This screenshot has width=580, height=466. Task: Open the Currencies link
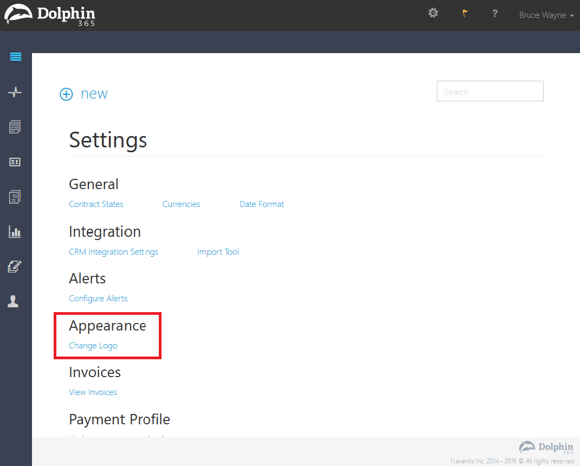pos(181,204)
